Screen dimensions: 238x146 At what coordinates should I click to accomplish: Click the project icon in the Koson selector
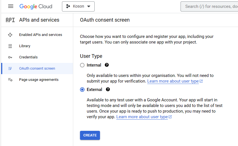[68, 6]
